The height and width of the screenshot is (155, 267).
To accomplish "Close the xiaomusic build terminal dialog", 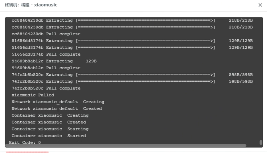I will coord(260,5).
